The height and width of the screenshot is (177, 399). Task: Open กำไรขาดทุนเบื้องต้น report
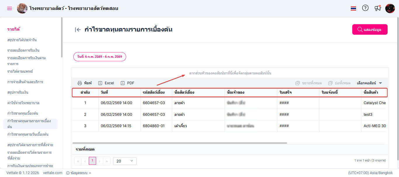[23, 113]
